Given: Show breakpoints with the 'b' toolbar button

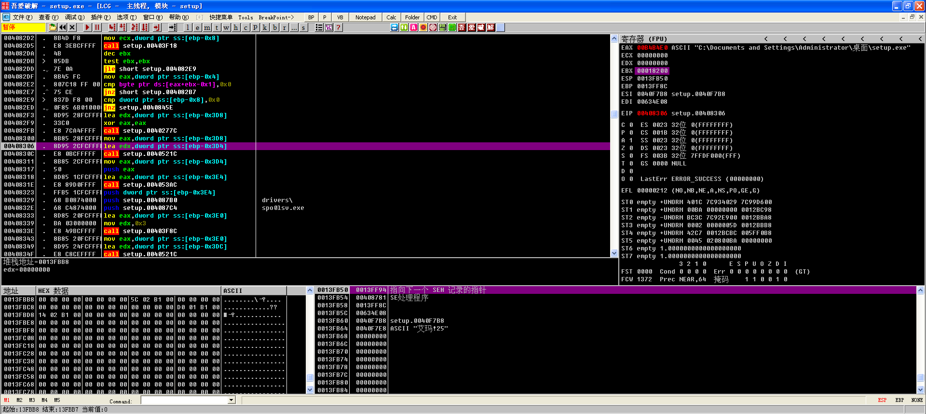Looking at the screenshot, I should coord(274,28).
